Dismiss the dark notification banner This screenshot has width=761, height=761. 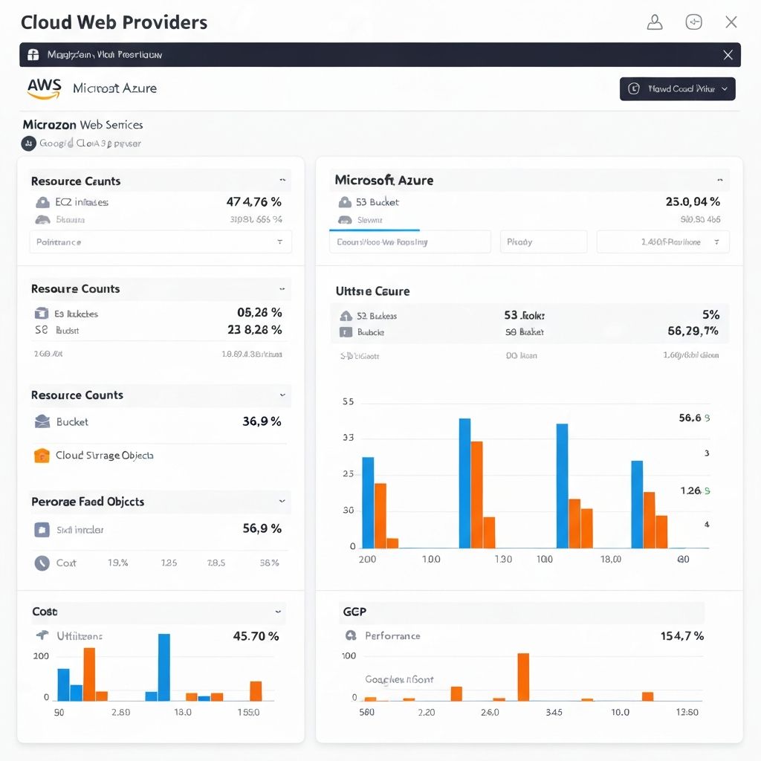coord(728,55)
